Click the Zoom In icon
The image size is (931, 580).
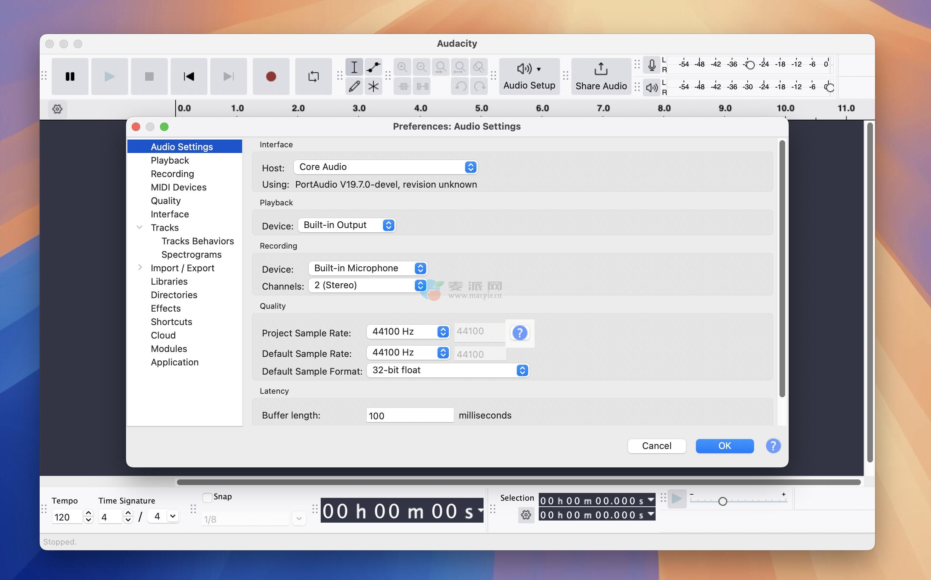[402, 67]
